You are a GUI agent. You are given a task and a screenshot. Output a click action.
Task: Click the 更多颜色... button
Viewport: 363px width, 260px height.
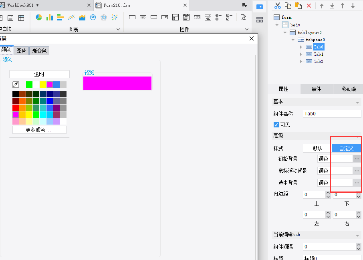pyautogui.click(x=39, y=130)
